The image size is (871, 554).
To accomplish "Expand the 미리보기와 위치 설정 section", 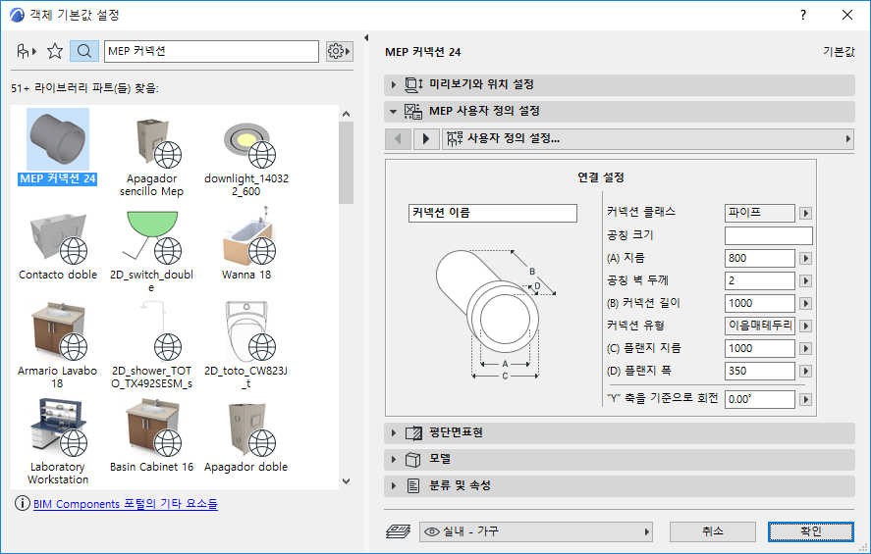I will [x=394, y=84].
